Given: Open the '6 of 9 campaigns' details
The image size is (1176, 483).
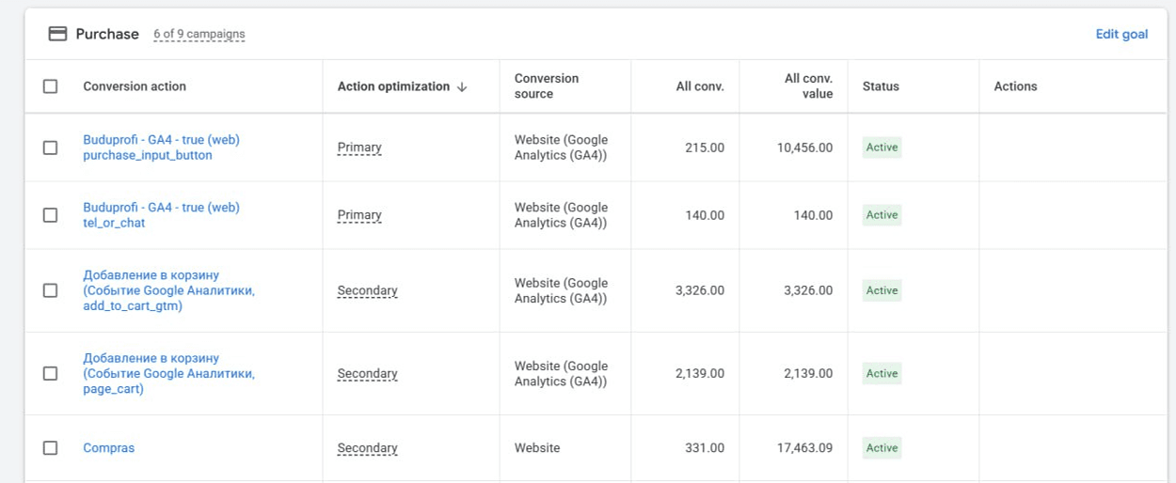Looking at the screenshot, I should click(x=199, y=34).
